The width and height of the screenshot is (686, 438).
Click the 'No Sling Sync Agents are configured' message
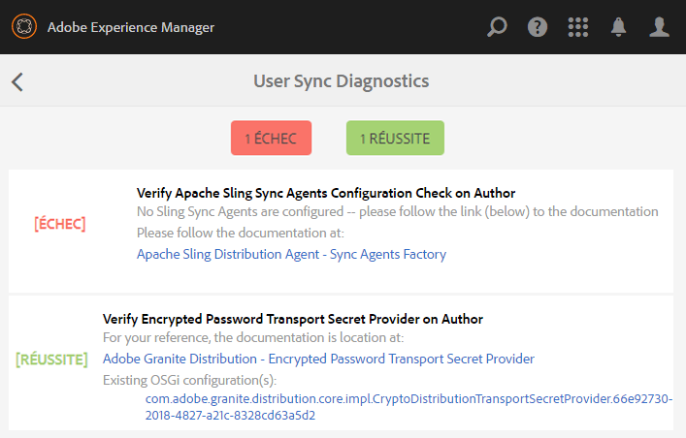click(x=397, y=211)
